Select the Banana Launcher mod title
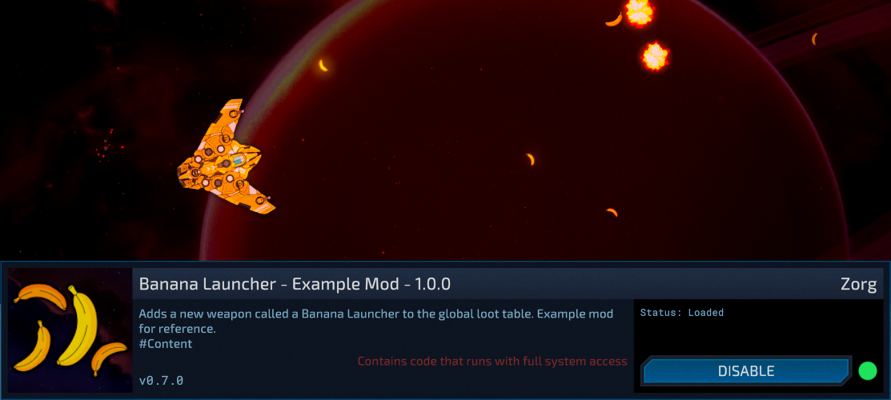The width and height of the screenshot is (891, 400). pos(295,284)
